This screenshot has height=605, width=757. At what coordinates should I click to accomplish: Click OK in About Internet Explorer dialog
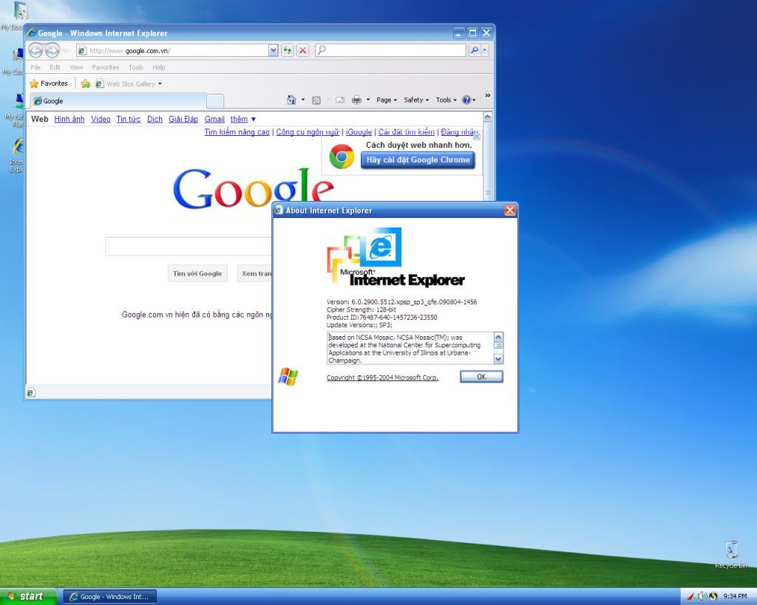click(x=481, y=376)
